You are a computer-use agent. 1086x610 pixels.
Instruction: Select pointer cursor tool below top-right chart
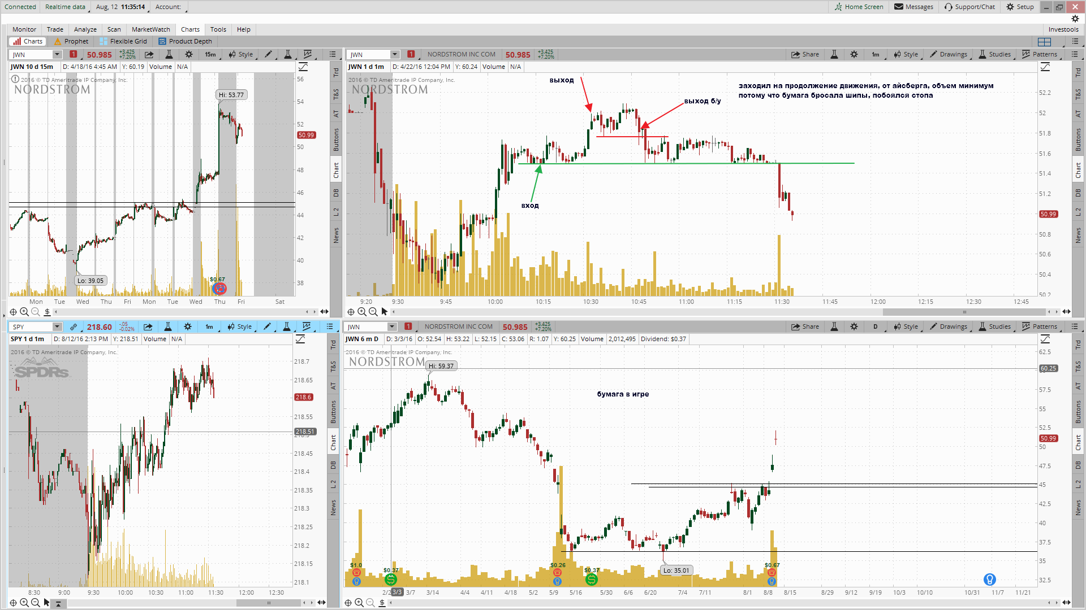(385, 312)
